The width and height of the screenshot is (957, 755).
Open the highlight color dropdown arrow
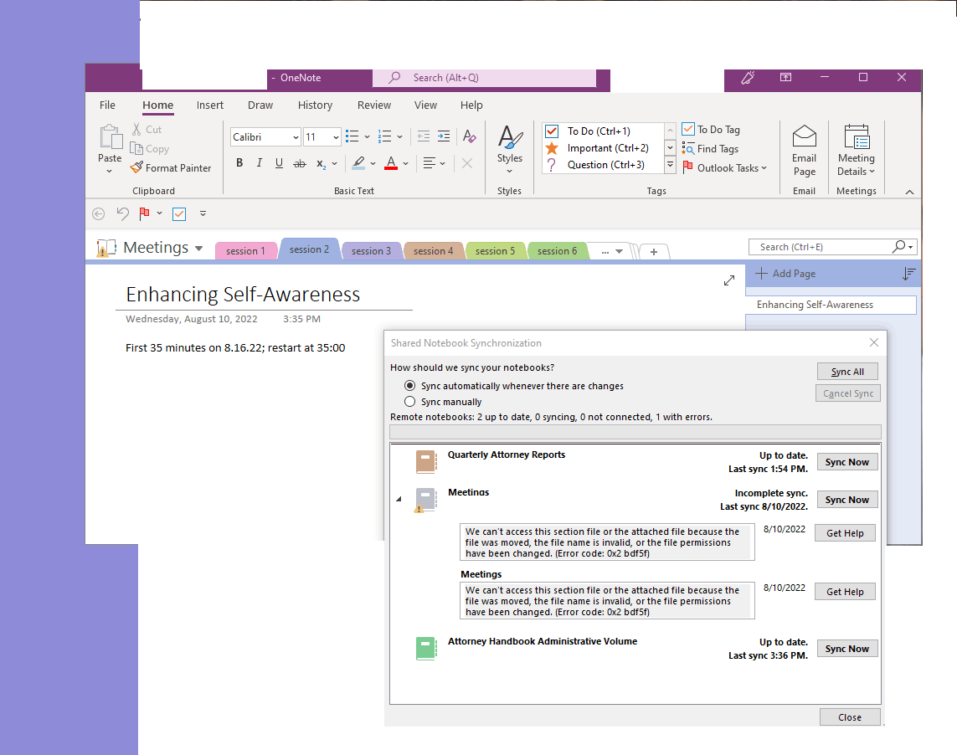click(373, 163)
